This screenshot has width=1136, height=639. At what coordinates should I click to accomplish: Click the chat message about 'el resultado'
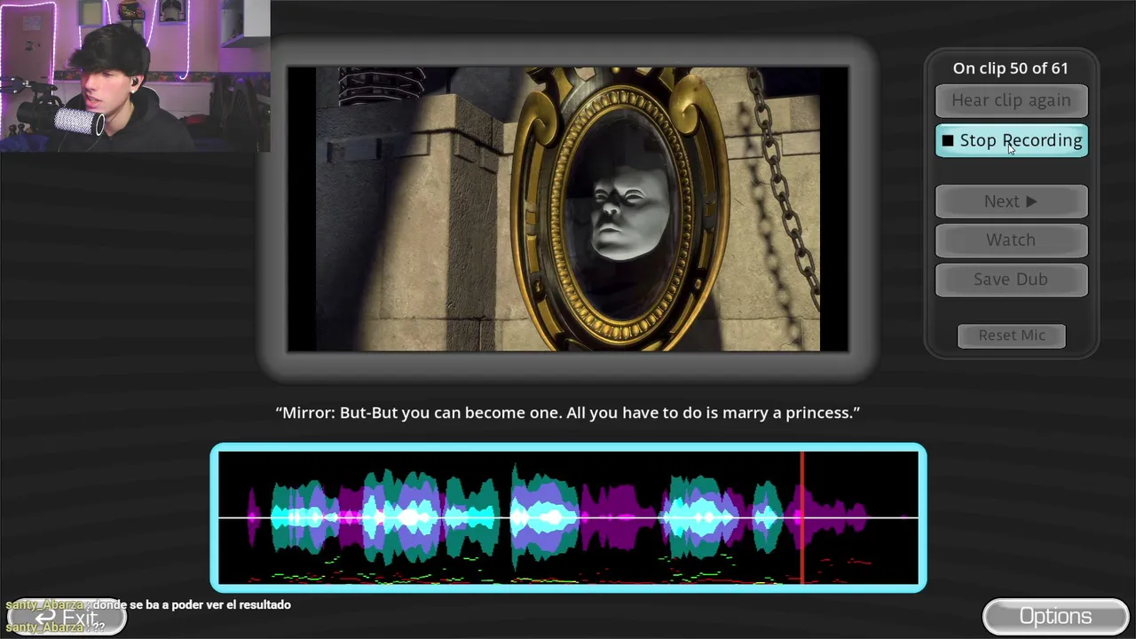[148, 605]
